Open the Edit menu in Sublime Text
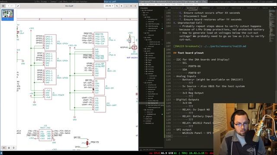Viewport: 277px width, 155px height. [x=145, y=4]
